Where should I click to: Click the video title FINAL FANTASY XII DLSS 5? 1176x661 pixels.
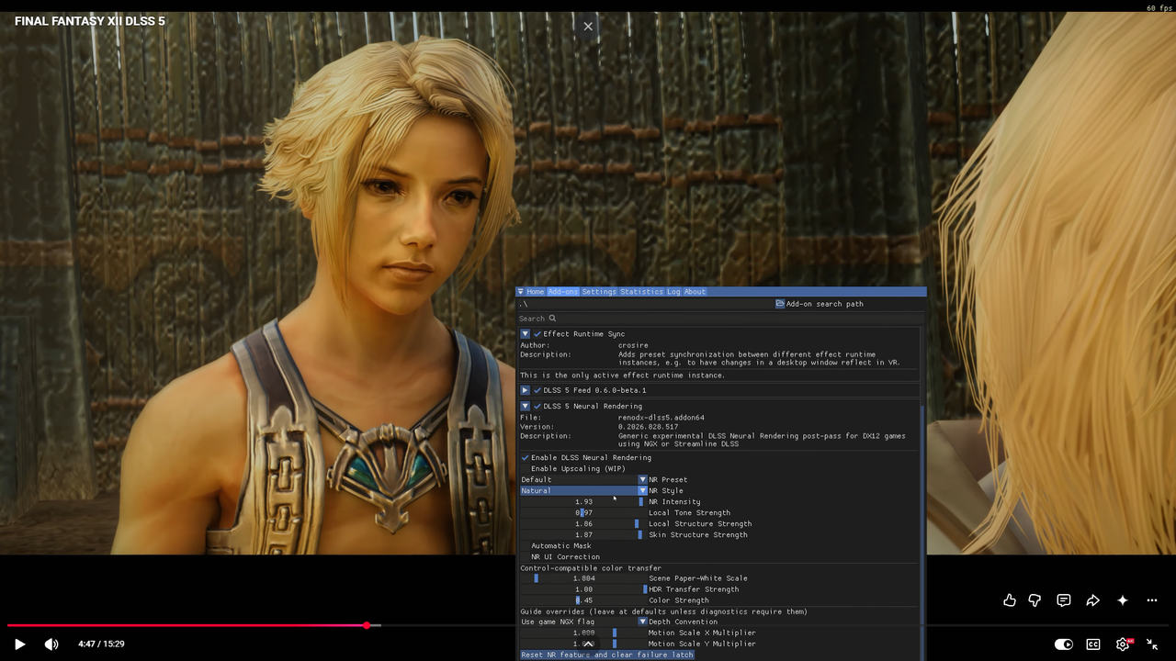pyautogui.click(x=90, y=20)
